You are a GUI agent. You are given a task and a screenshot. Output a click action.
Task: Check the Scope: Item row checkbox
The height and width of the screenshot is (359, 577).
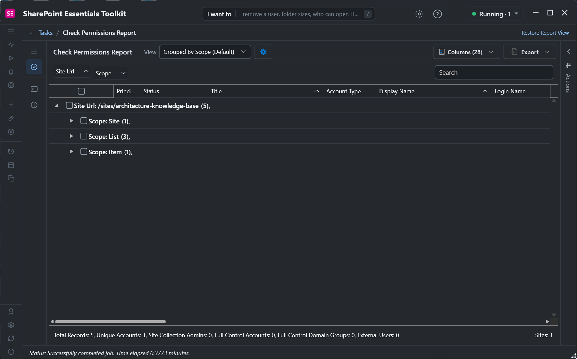84,152
